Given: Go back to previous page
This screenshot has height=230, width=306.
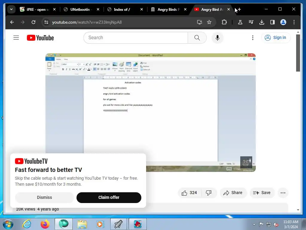Looking at the screenshot, I should [x=12, y=22].
